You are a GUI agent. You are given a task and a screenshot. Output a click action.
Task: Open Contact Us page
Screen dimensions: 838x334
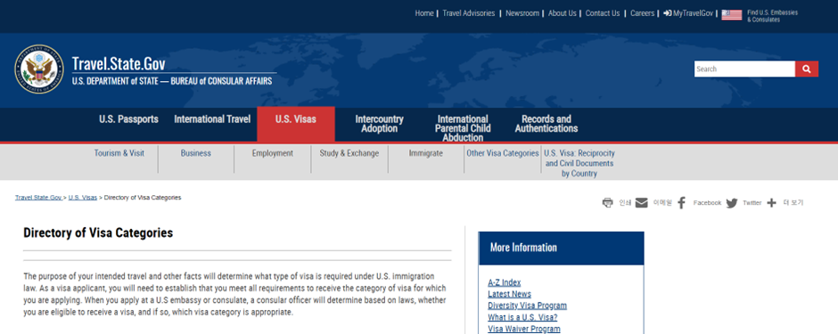603,13
